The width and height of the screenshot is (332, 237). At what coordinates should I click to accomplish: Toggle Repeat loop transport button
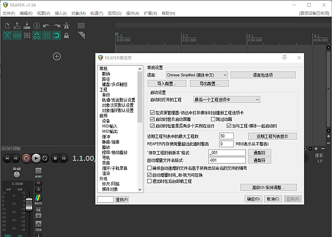coord(45,158)
